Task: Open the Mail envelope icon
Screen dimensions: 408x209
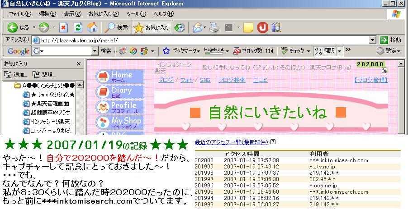Action: [198, 27]
